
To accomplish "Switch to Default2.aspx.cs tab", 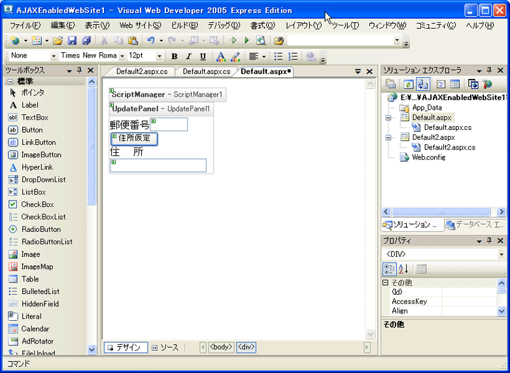I will (x=142, y=71).
